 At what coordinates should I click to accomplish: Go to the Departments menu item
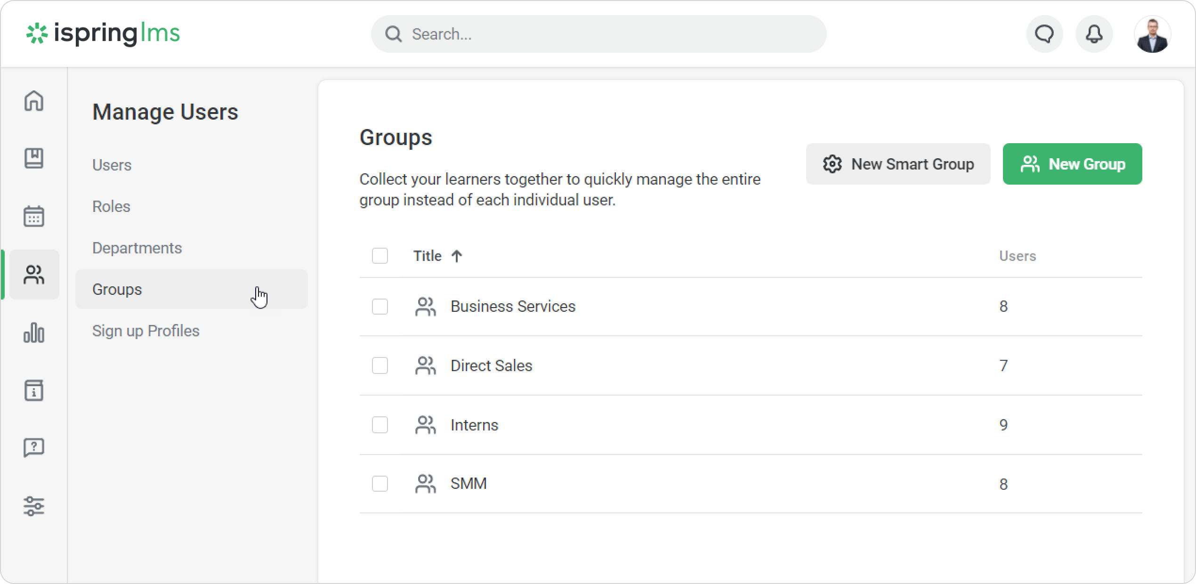click(x=137, y=248)
